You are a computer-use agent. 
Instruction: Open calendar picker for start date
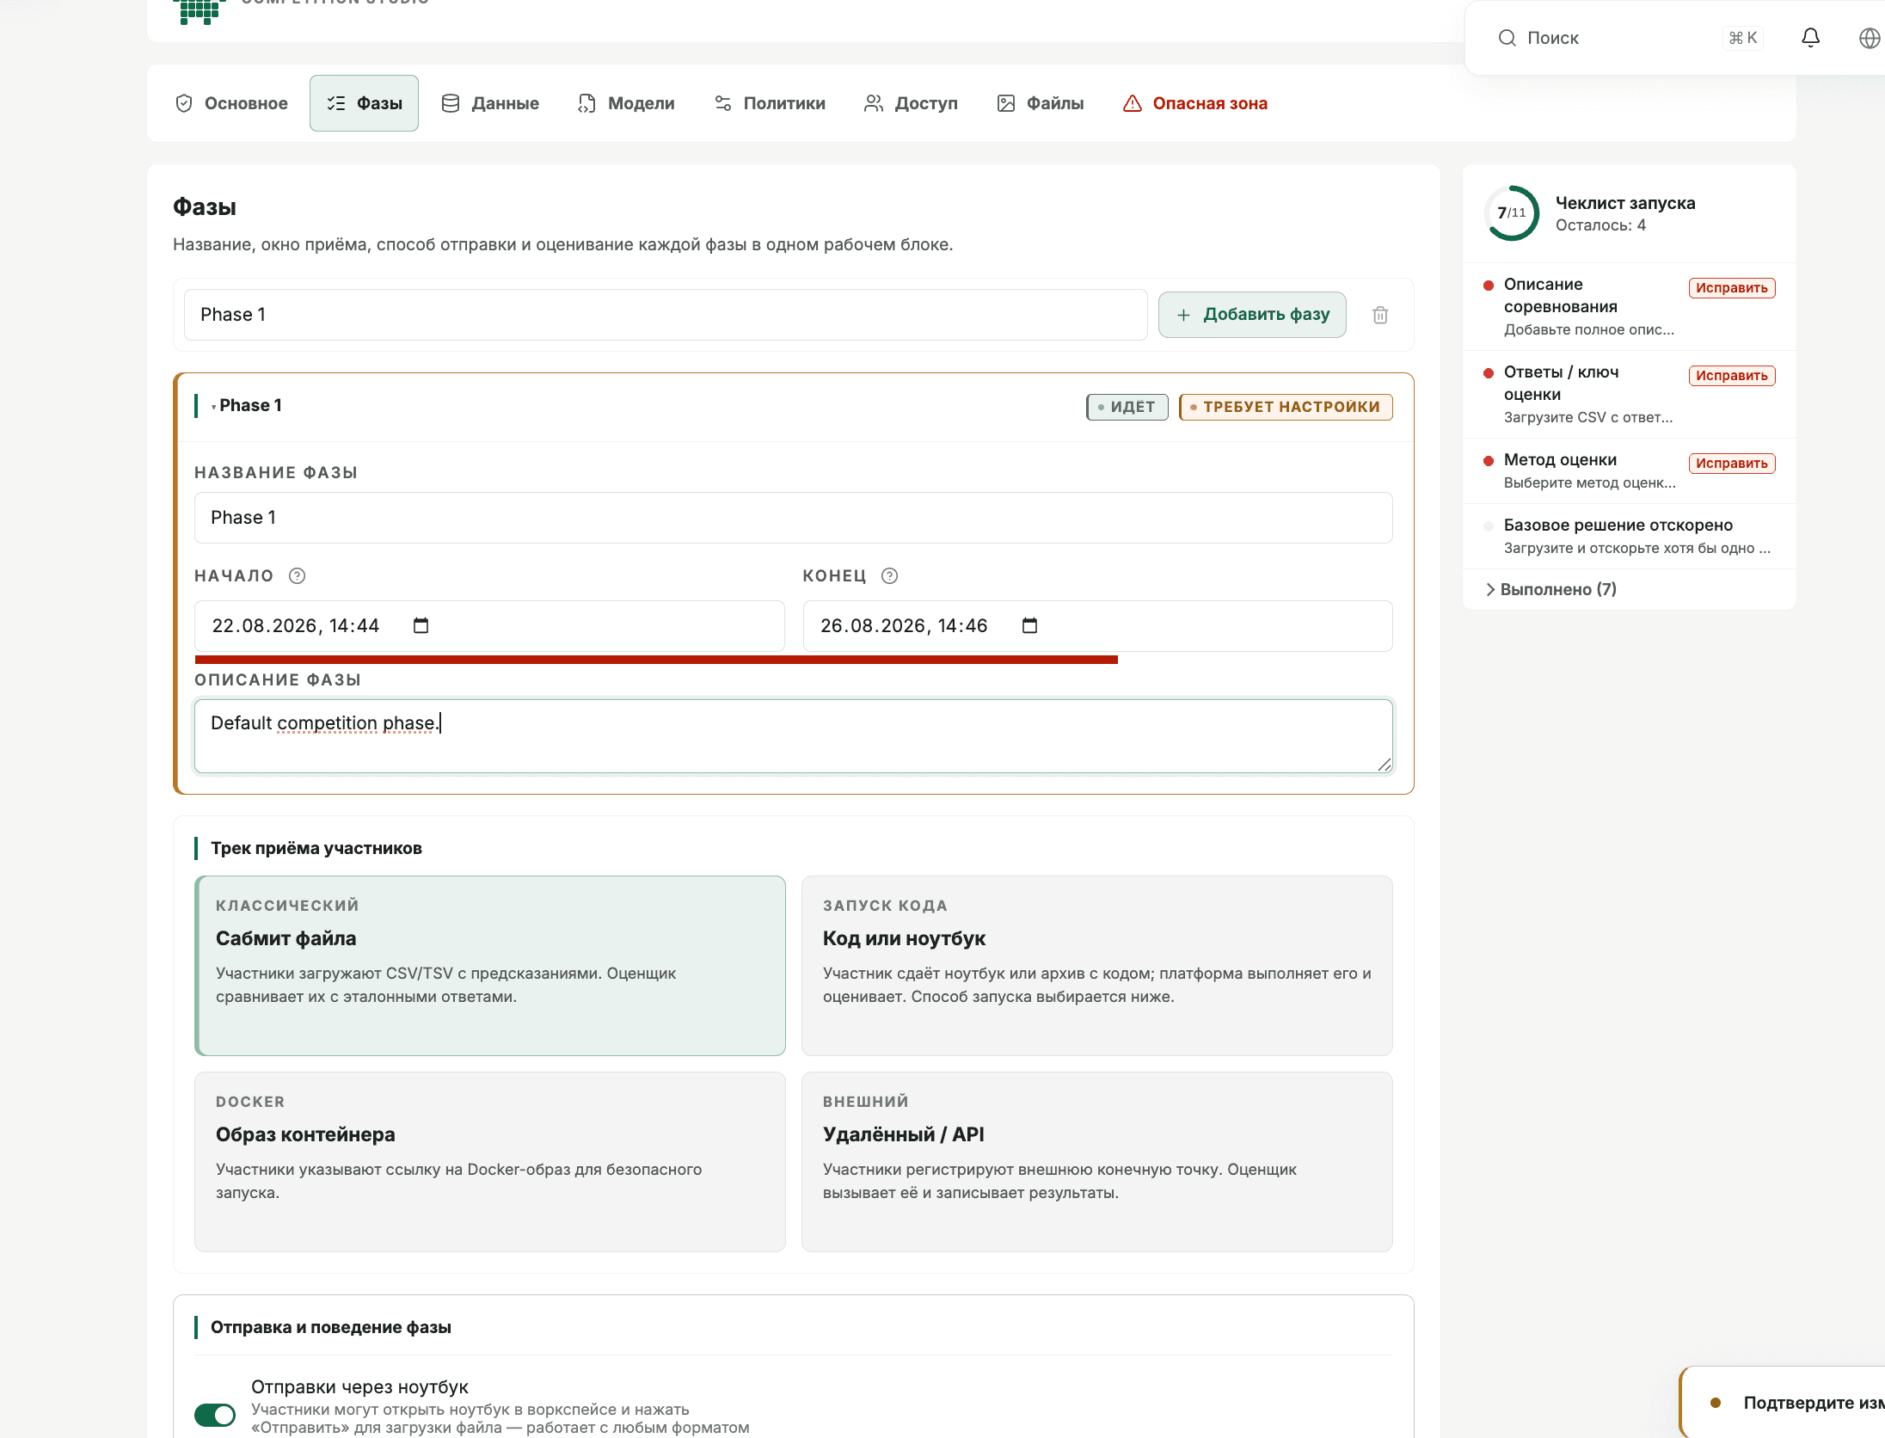pyautogui.click(x=421, y=625)
